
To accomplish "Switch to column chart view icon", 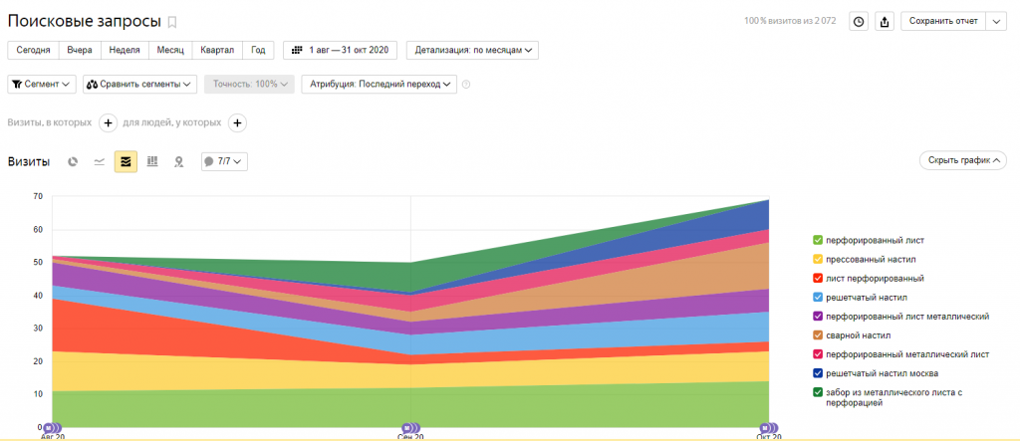I will point(152,161).
